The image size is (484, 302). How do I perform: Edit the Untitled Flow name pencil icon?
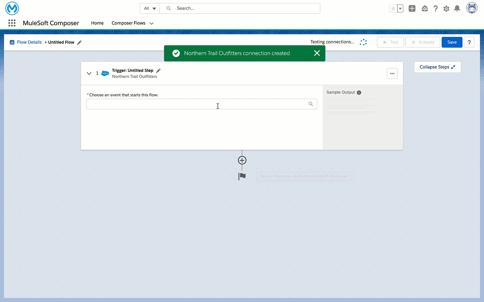coord(79,42)
